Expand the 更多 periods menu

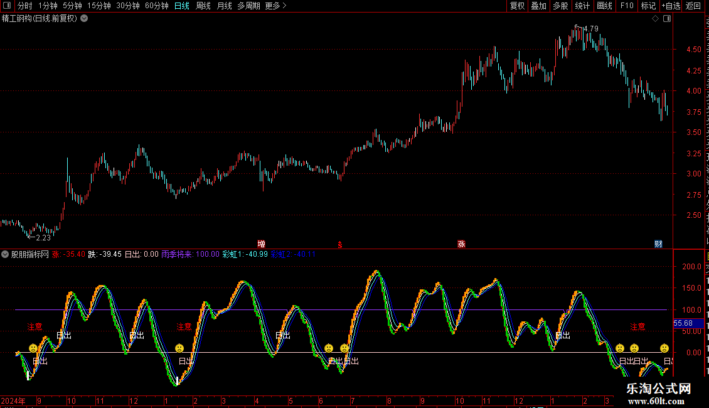click(276, 6)
